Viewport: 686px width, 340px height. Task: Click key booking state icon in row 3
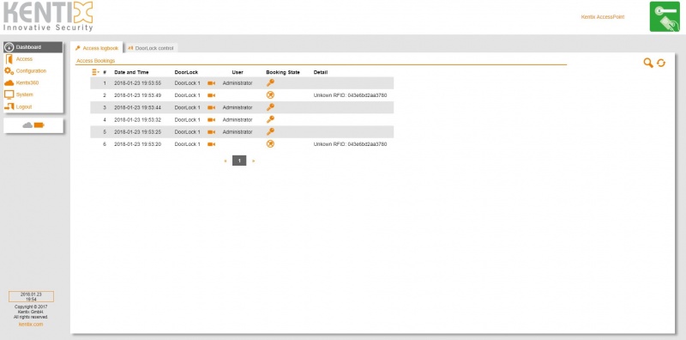tap(270, 107)
